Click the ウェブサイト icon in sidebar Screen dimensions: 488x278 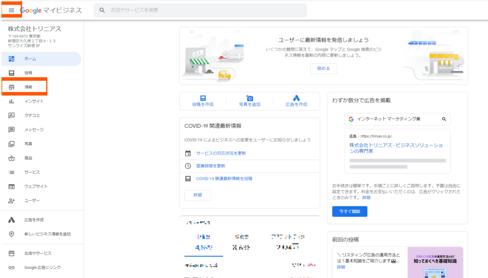(11, 186)
